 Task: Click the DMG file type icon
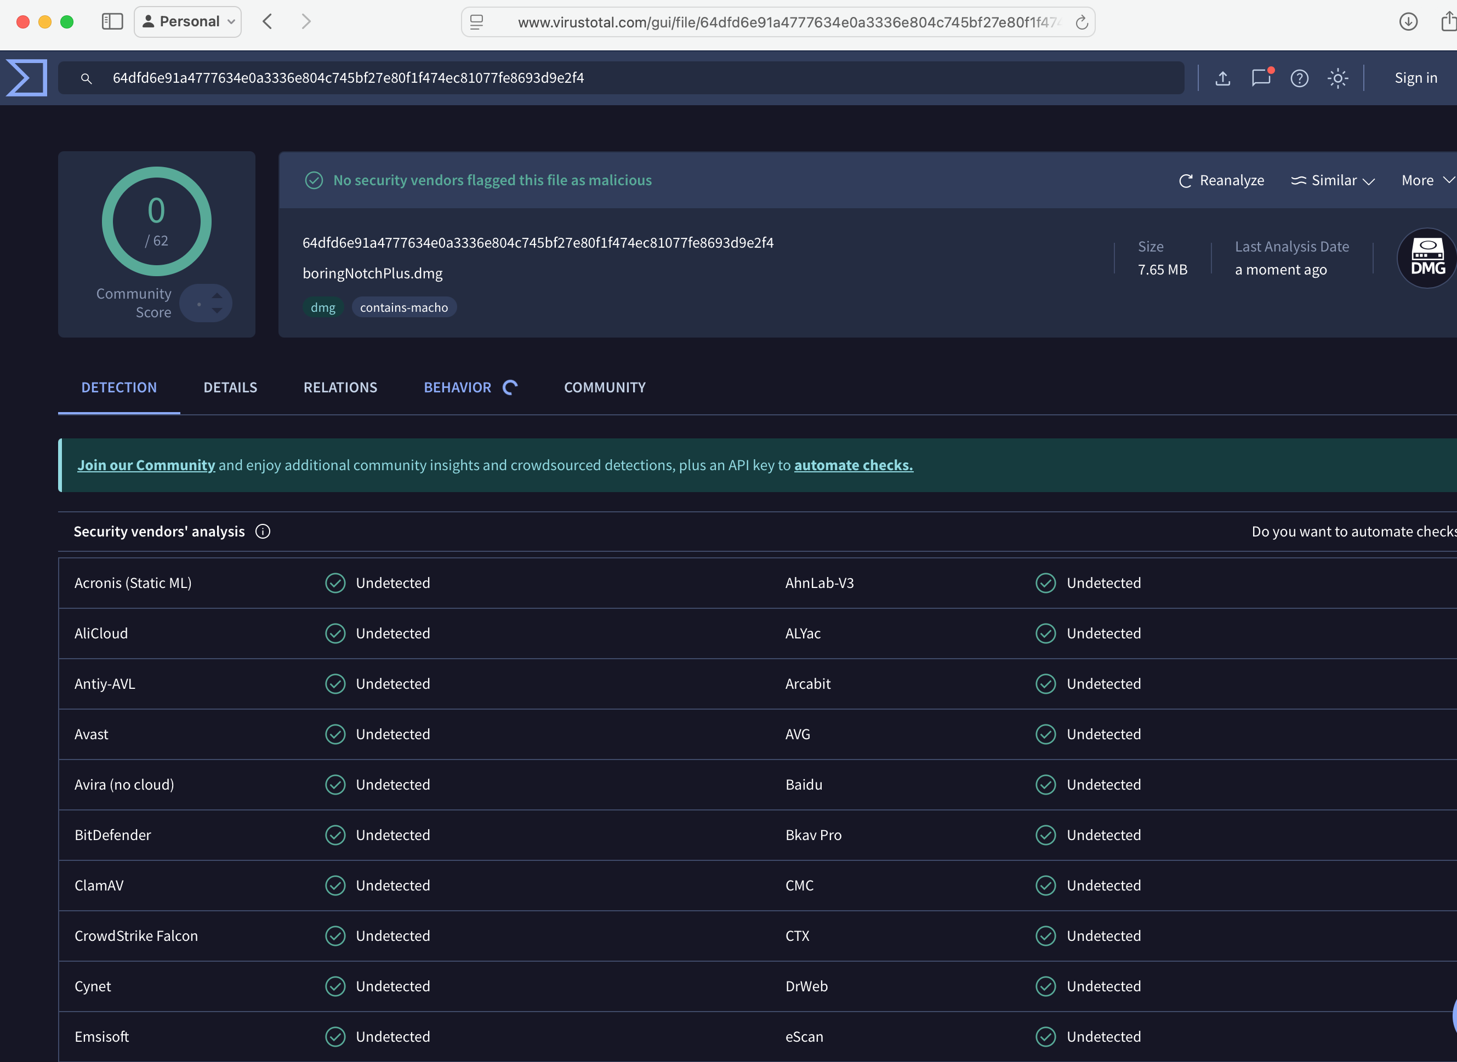(1427, 259)
